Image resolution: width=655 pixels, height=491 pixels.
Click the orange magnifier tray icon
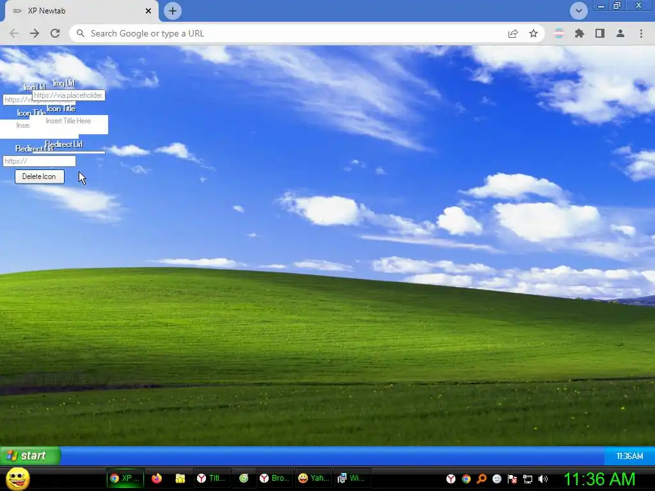[482, 479]
